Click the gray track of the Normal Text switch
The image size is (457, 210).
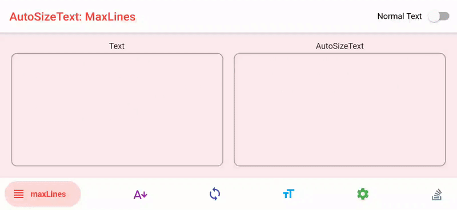click(x=444, y=17)
